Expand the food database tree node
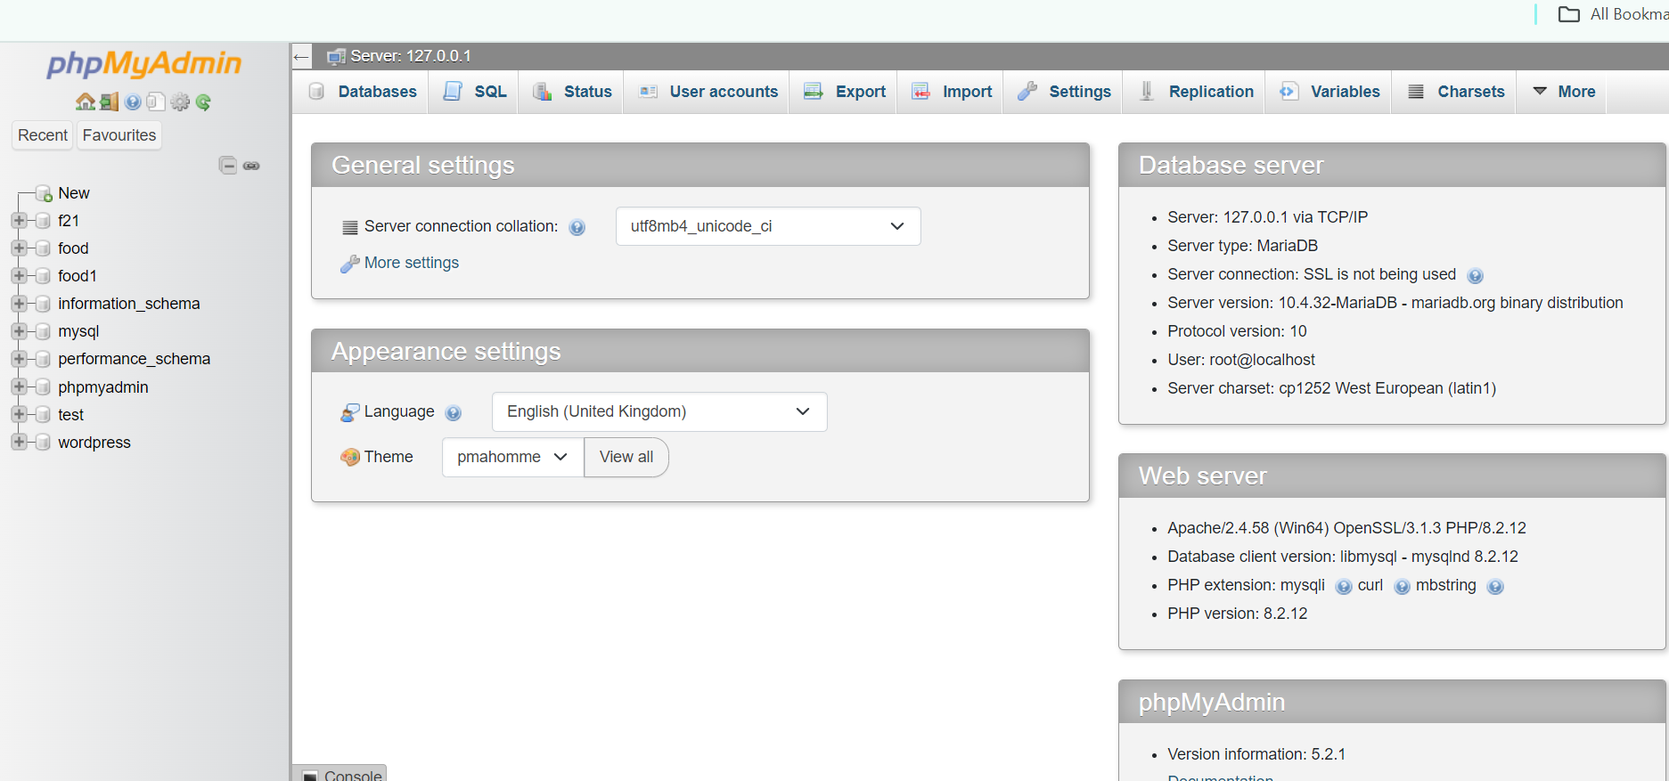The image size is (1669, 781). pos(19,248)
